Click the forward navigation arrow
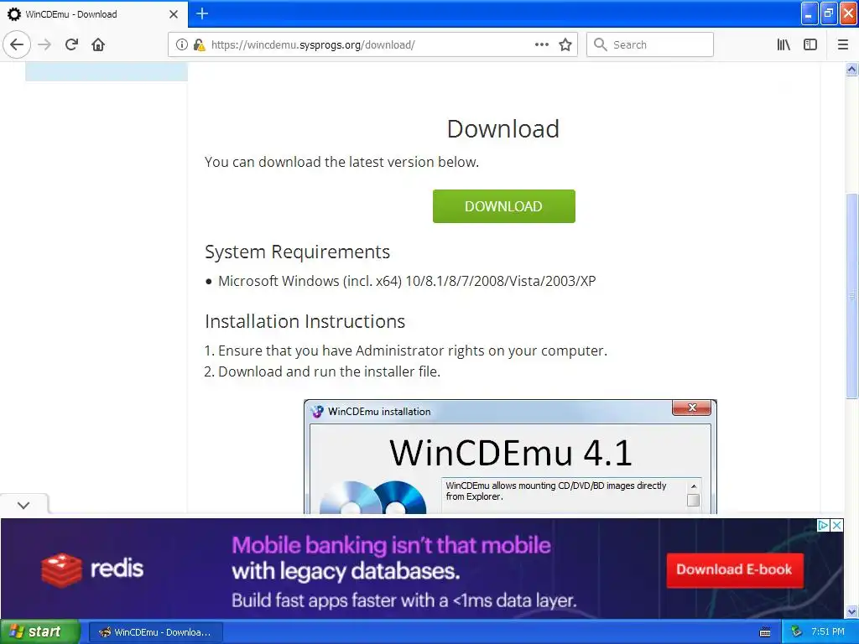Screen dimensions: 859x644 click(44, 44)
